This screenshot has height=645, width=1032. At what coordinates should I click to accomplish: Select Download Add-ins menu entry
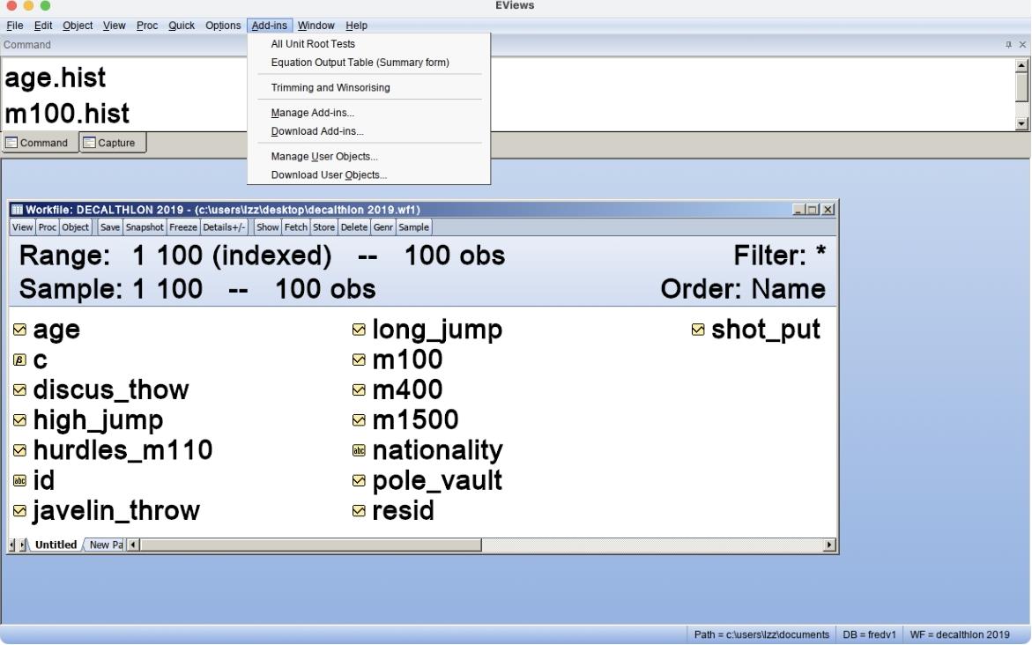(317, 131)
